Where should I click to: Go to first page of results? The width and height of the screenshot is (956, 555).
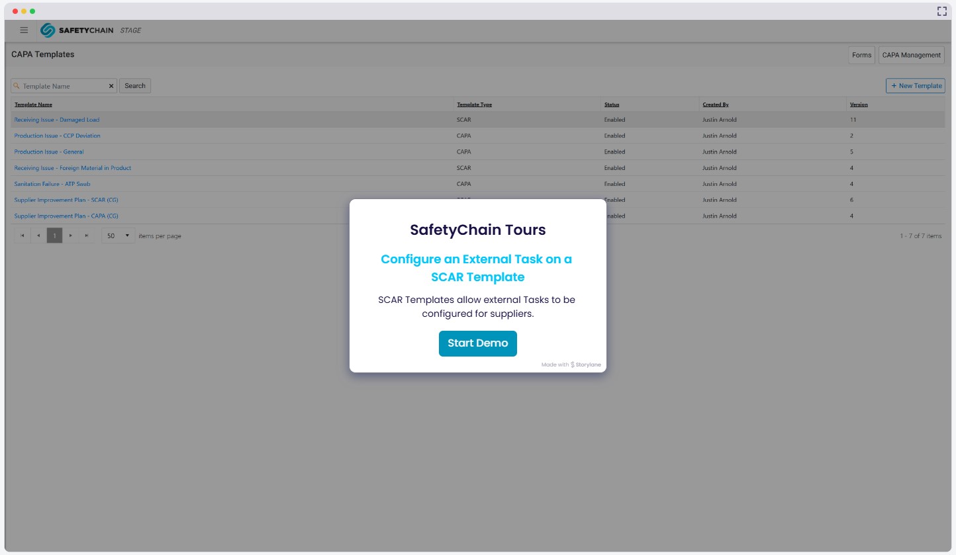click(22, 235)
